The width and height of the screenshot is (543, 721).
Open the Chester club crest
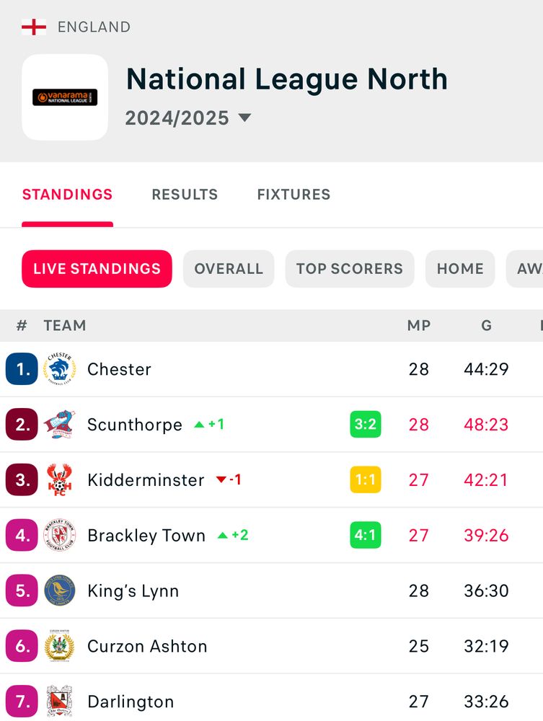(x=60, y=368)
